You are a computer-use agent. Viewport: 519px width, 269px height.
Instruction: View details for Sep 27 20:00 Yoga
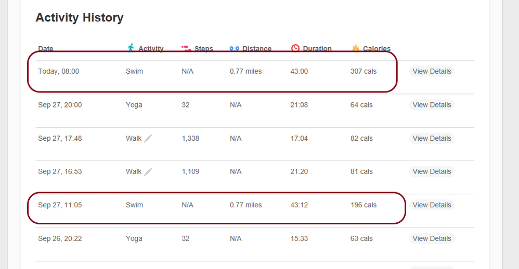[x=432, y=105]
